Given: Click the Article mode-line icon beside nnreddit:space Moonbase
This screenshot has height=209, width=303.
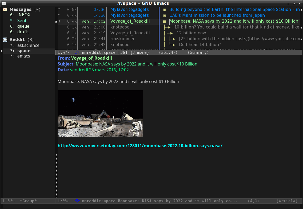Looking at the screenshot, I should [77, 201].
